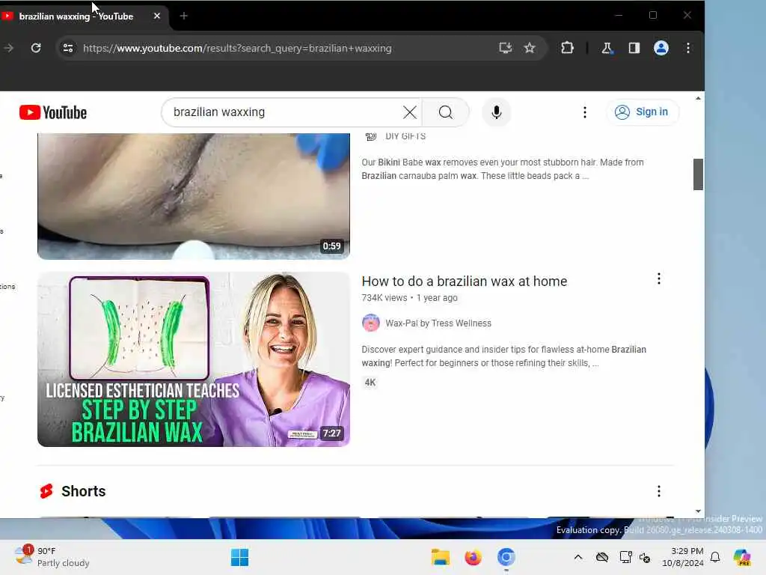Open weather widget 90°F Partly cloudy
The image size is (766, 575).
click(52, 556)
